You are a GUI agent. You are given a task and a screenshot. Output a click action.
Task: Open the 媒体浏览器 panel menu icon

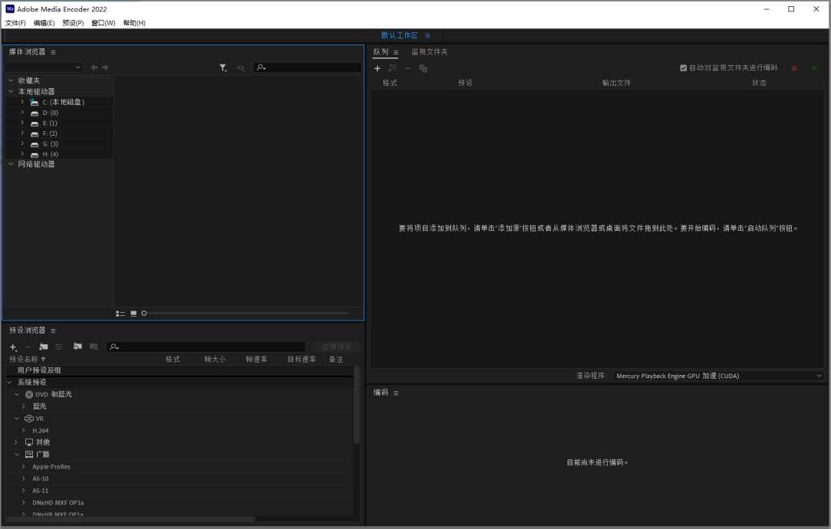[x=53, y=52]
